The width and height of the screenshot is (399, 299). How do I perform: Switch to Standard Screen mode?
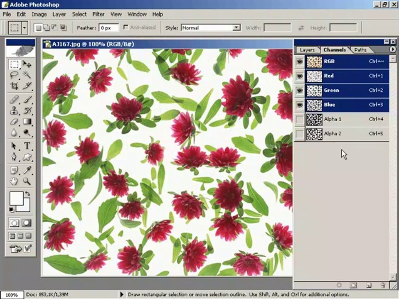point(12,236)
